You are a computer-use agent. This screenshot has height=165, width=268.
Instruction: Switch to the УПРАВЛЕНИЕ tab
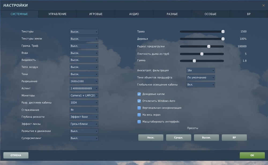[57, 14]
